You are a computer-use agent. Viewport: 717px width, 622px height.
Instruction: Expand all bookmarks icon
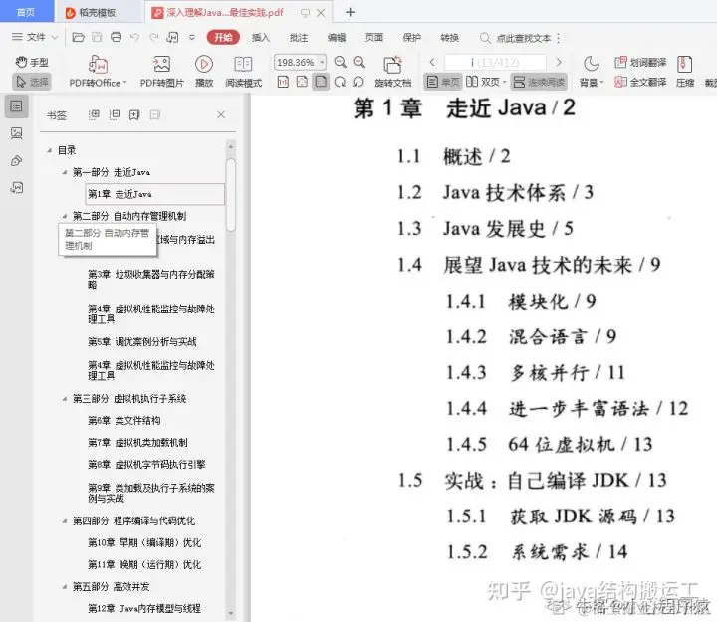click(x=94, y=114)
